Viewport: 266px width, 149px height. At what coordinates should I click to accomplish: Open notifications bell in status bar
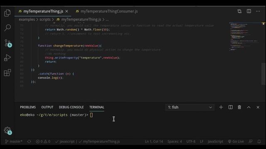(x=259, y=142)
